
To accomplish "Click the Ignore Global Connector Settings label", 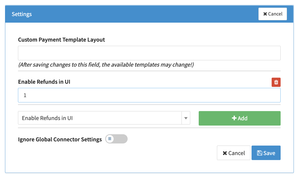I will 60,140.
